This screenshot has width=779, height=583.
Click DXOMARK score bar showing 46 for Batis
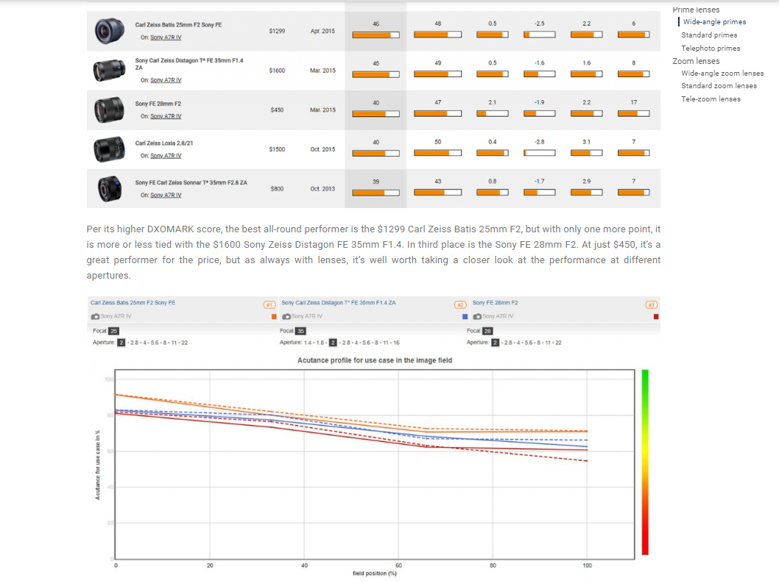[376, 35]
